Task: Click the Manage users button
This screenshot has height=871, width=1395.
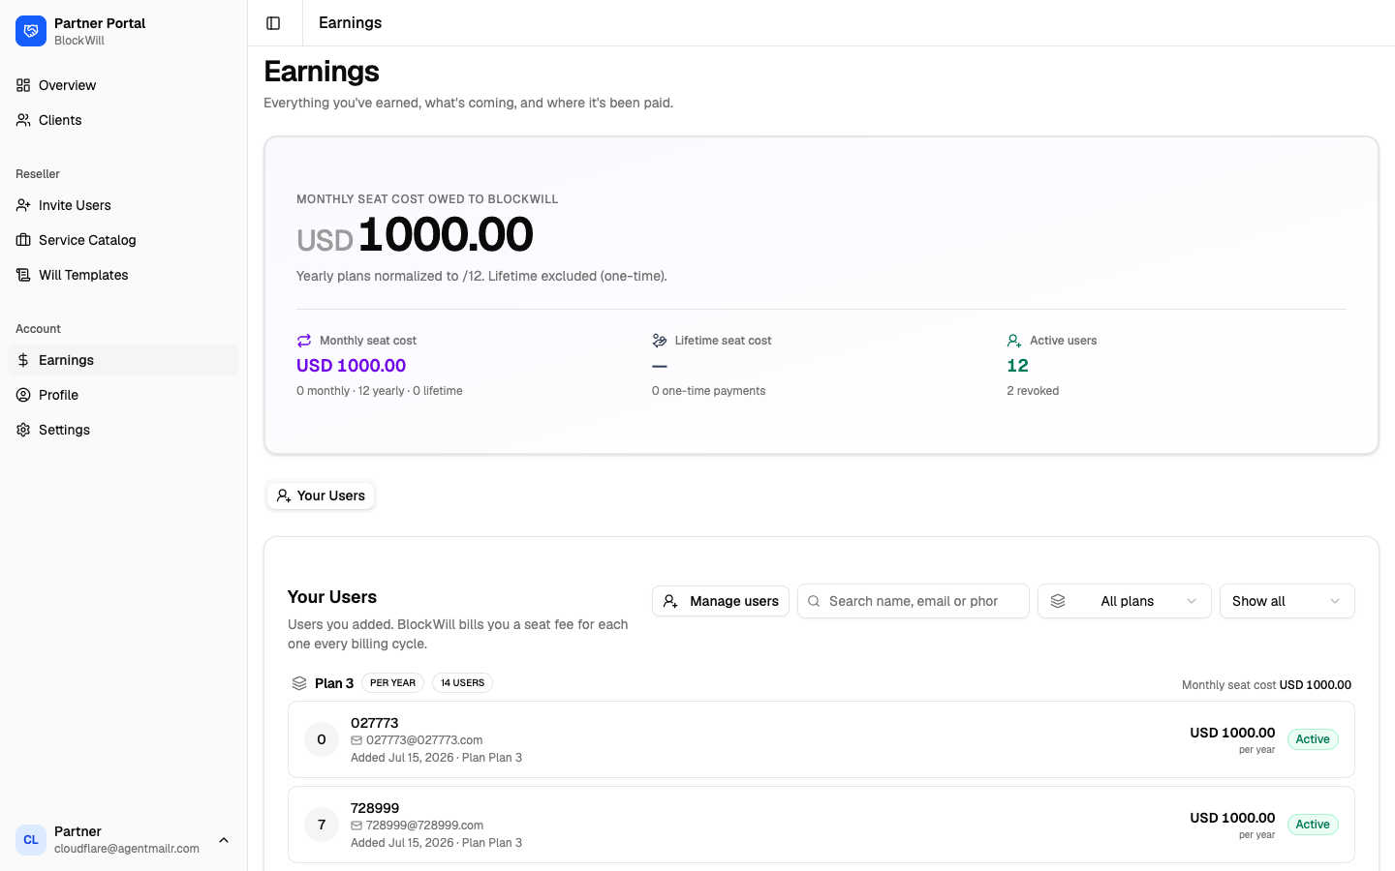Action: click(x=721, y=601)
